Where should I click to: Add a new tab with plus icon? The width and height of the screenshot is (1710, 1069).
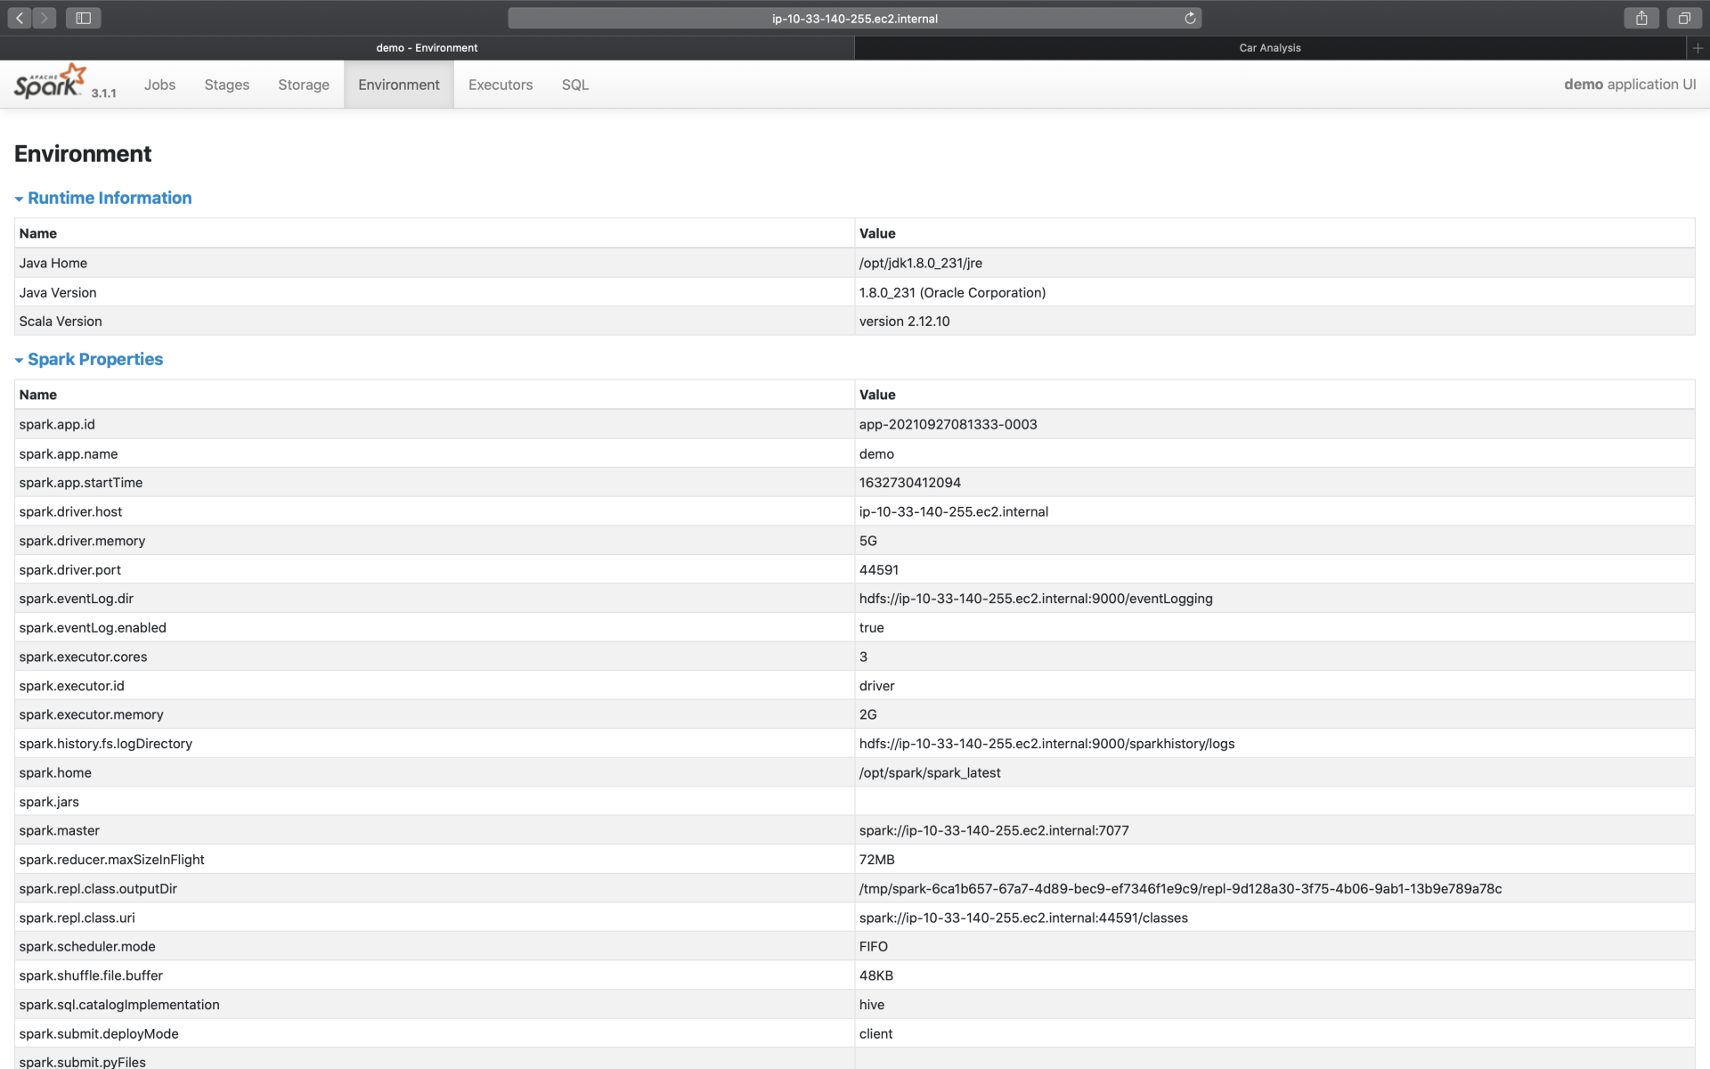tap(1698, 48)
